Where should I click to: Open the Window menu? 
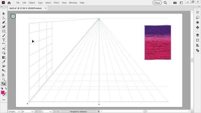pyautogui.click(x=73, y=3)
